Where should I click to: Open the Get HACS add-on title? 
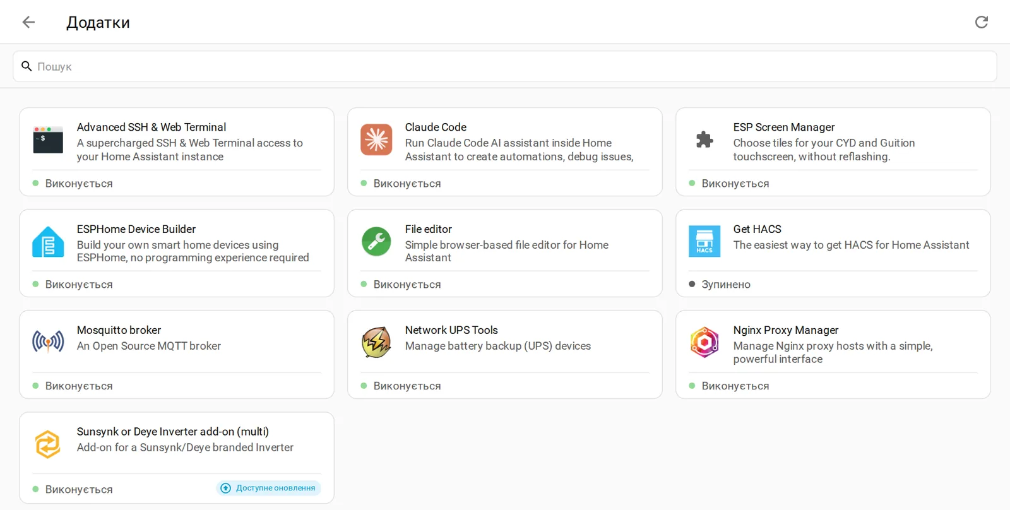(x=757, y=229)
